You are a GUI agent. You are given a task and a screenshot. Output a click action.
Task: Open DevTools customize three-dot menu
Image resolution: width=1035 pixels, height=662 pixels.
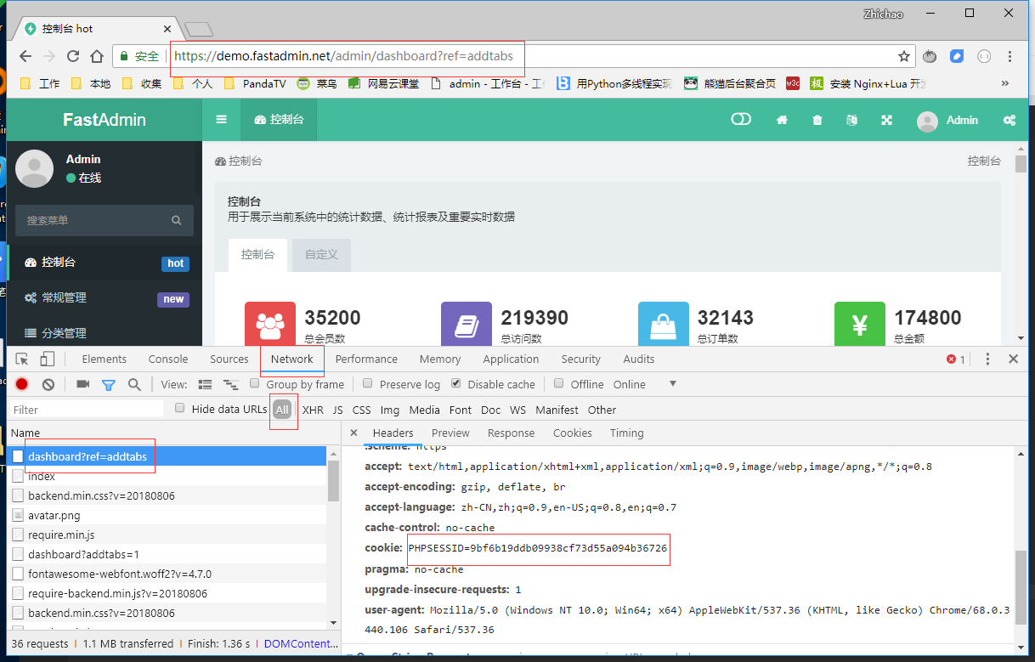pyautogui.click(x=987, y=359)
